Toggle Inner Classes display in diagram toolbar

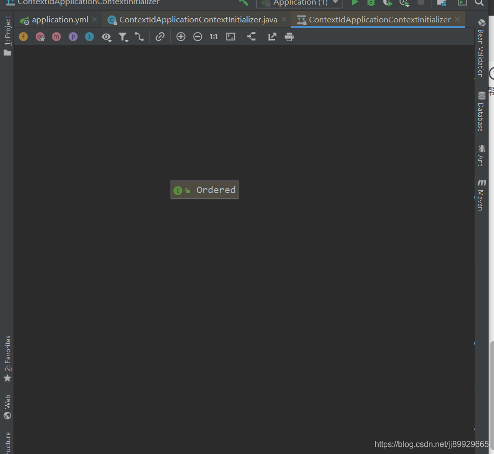[x=89, y=37]
